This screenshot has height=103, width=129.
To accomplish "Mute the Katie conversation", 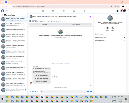I will pyautogui.click(x=107, y=28).
